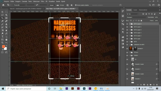Viewport: 161px width, 91px height.
Task: Select the Clone Stamp tool
Action: tap(6, 24)
